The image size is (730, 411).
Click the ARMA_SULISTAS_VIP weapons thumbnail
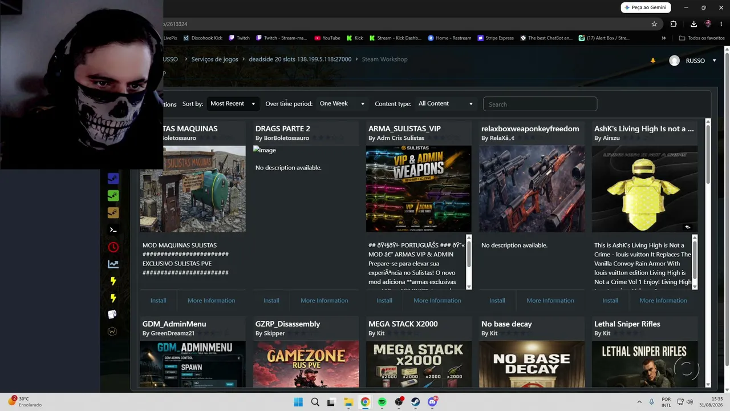click(419, 189)
